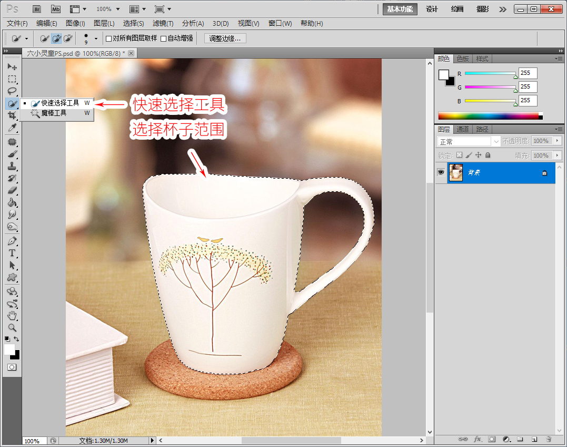Select the Hand tool
Image resolution: width=567 pixels, height=447 pixels.
click(12, 315)
